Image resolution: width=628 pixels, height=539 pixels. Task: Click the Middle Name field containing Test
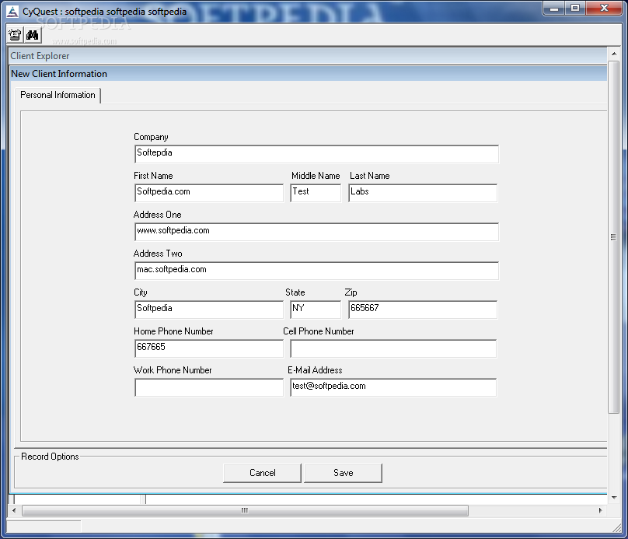tap(316, 193)
